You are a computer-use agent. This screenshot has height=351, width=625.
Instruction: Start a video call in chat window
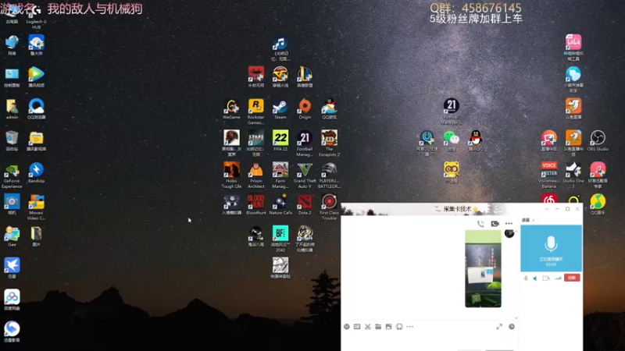coord(495,224)
